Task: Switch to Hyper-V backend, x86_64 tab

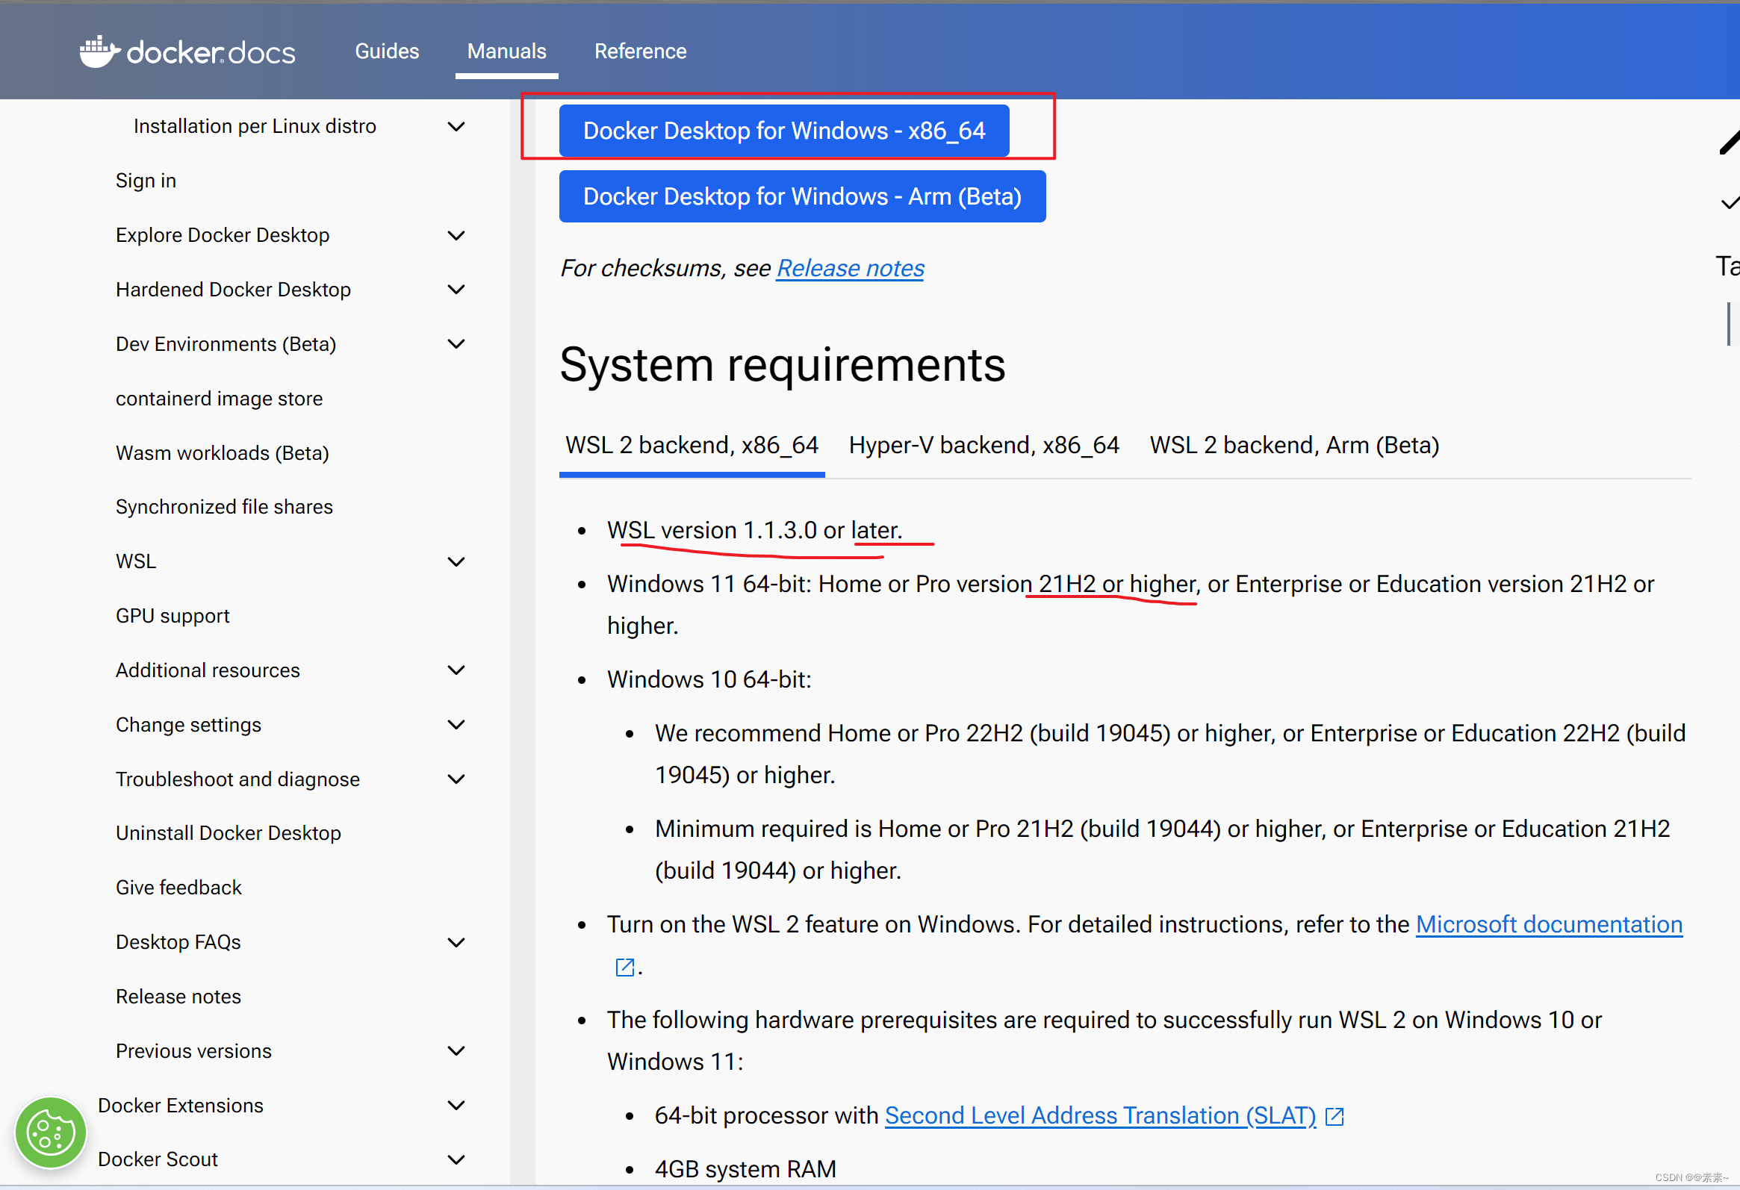Action: pyautogui.click(x=983, y=445)
